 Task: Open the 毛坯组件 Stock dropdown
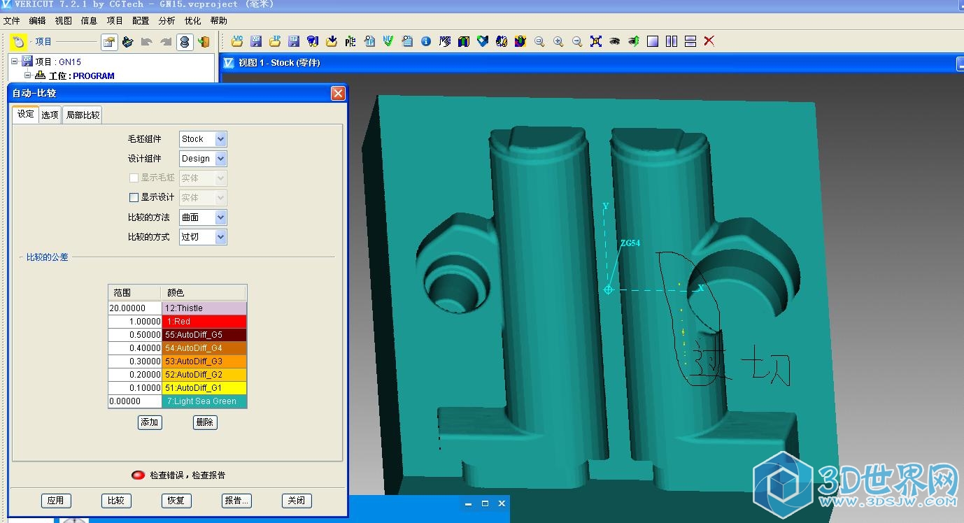tap(203, 139)
